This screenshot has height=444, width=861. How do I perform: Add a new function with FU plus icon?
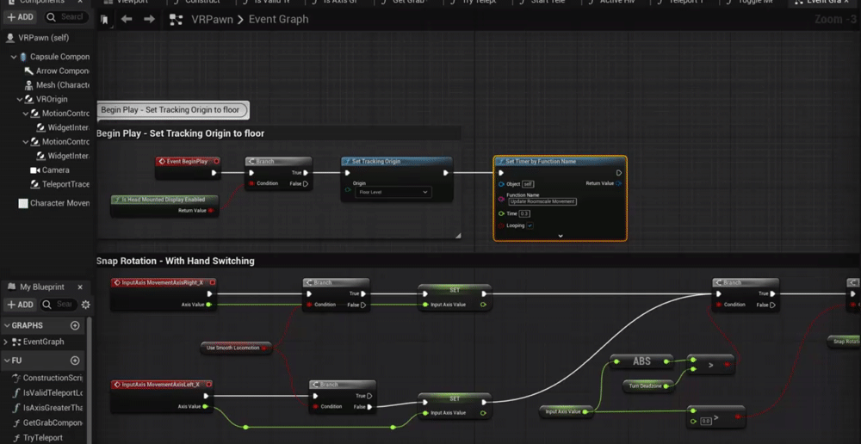[75, 361]
